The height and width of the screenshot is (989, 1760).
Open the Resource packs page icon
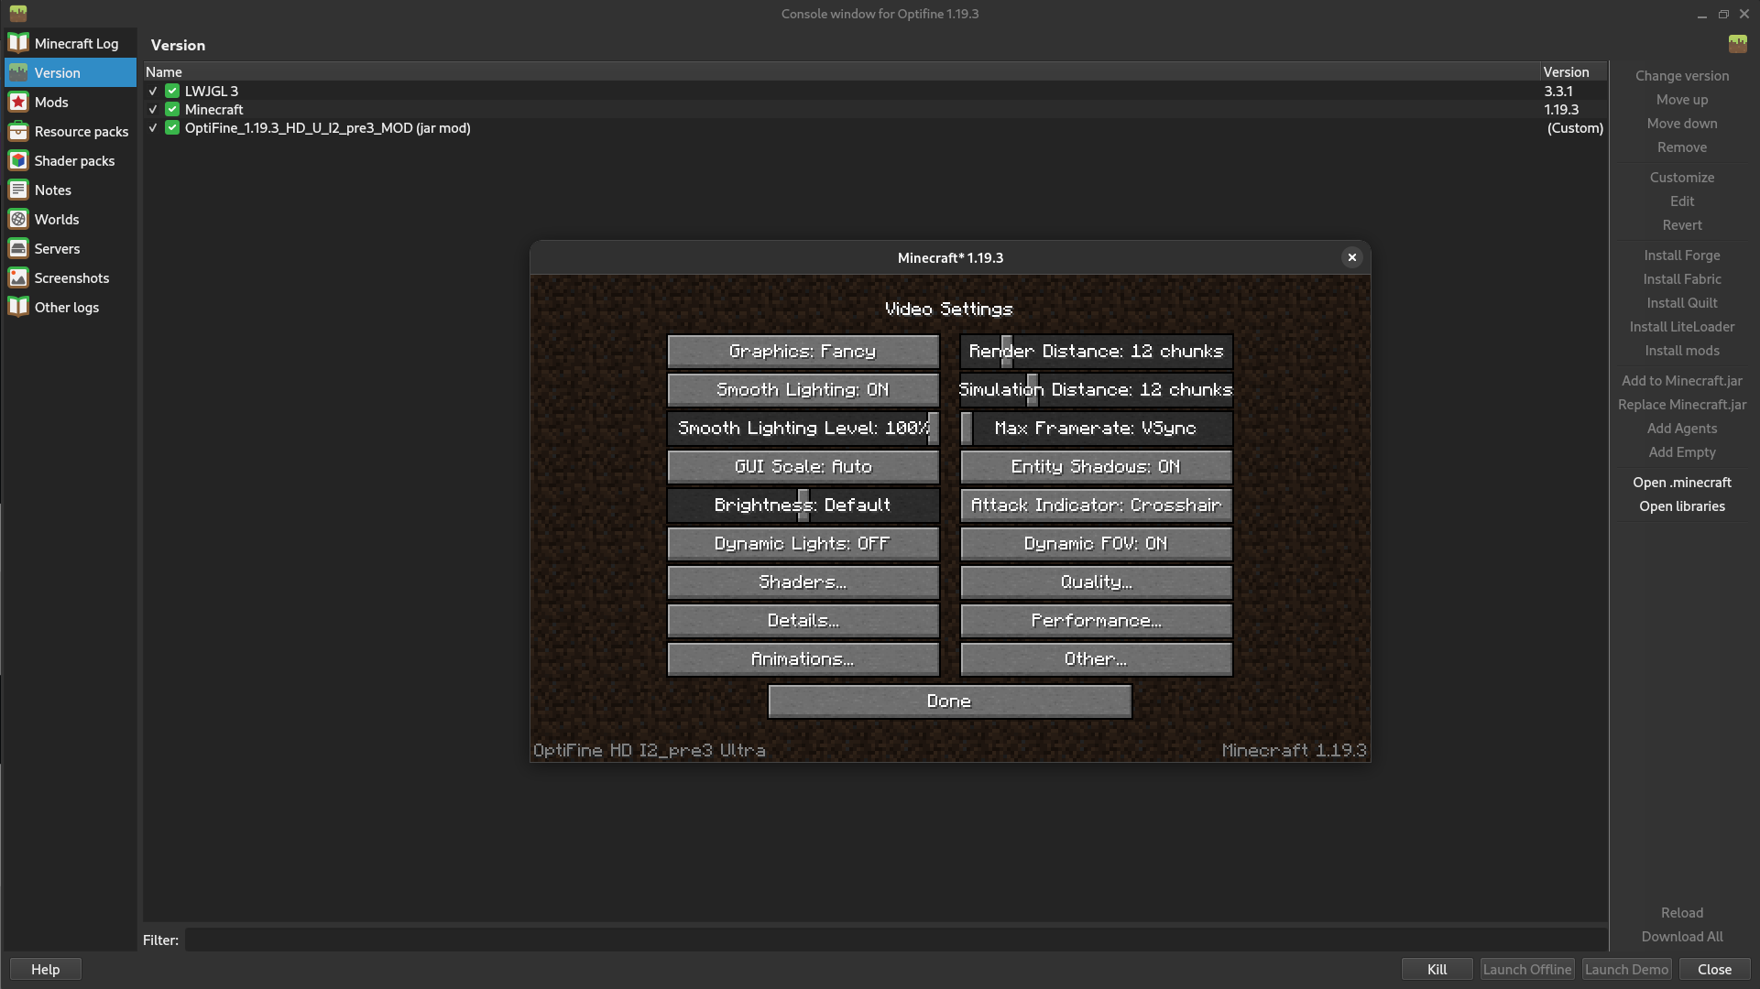click(x=18, y=131)
